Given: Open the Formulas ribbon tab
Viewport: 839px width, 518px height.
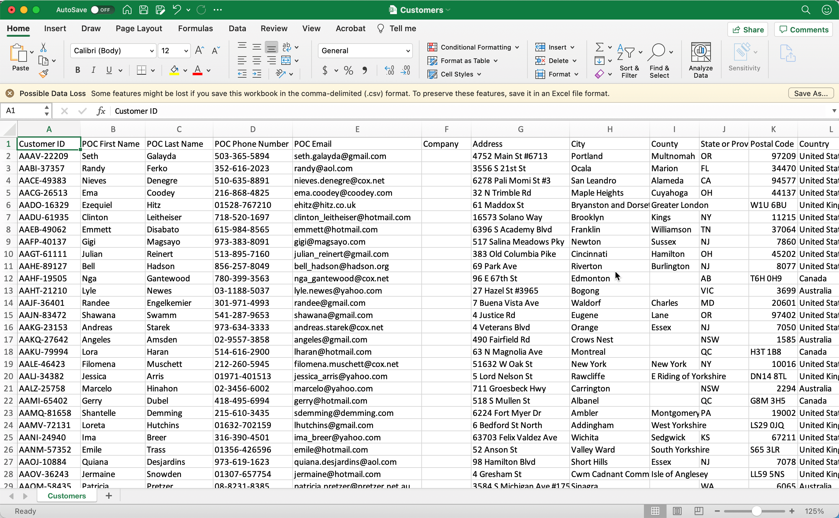Looking at the screenshot, I should pyautogui.click(x=195, y=28).
